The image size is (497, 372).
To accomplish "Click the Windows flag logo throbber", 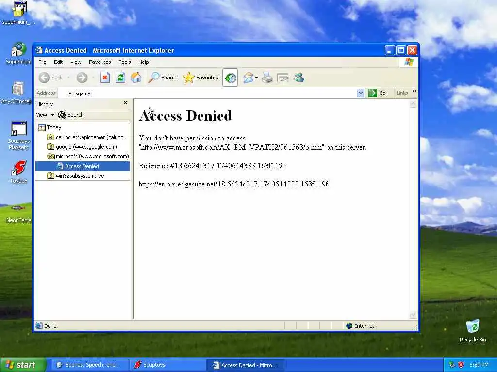I will [x=409, y=62].
